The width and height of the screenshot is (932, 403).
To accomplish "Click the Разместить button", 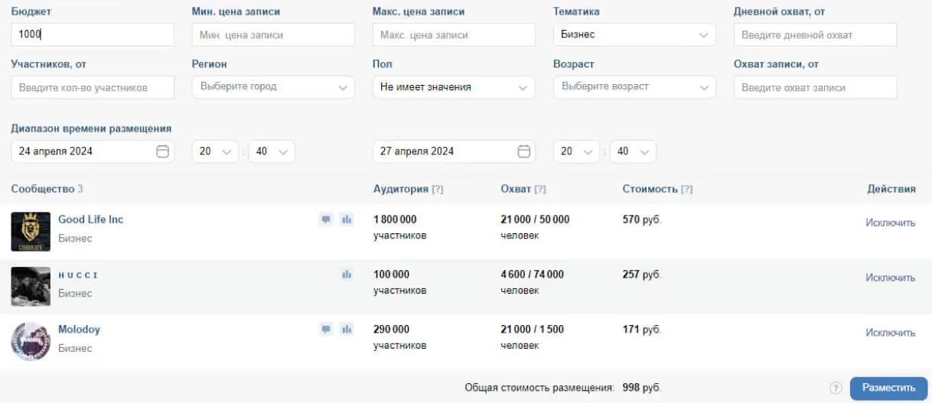I will [x=888, y=388].
